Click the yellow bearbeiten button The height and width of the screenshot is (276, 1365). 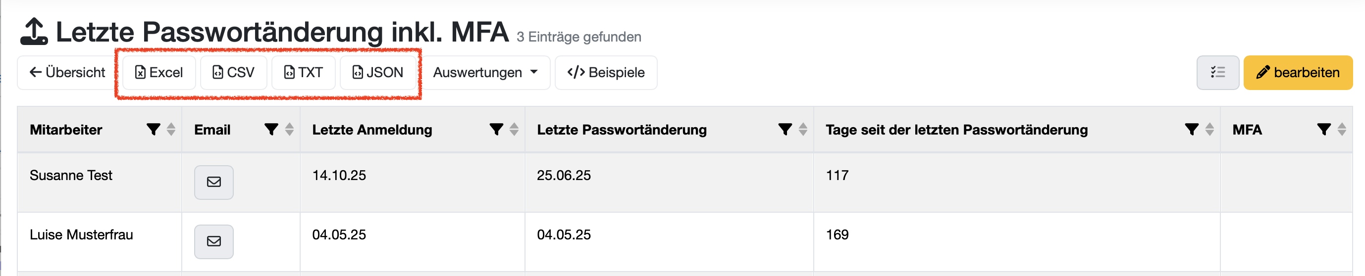pos(1297,72)
